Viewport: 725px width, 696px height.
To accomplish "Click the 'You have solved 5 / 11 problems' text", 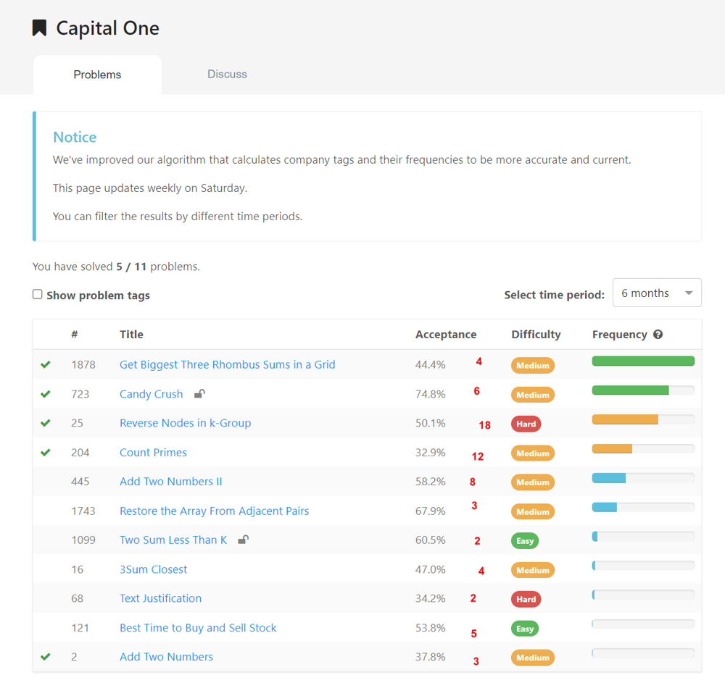I will pyautogui.click(x=116, y=267).
